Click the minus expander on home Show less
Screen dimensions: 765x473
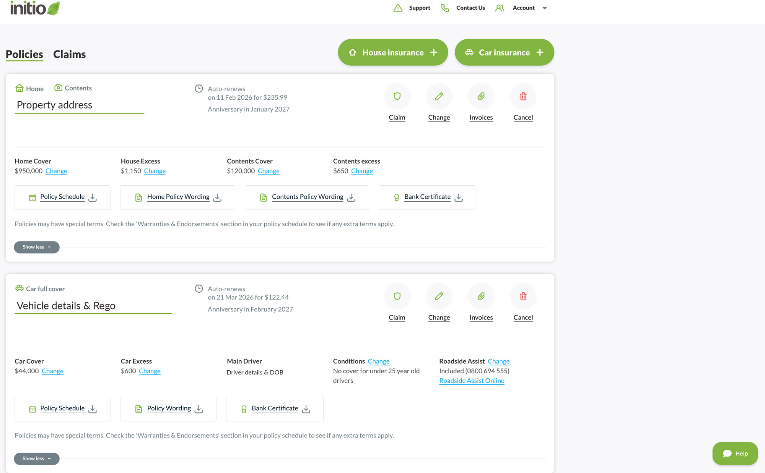click(49, 247)
